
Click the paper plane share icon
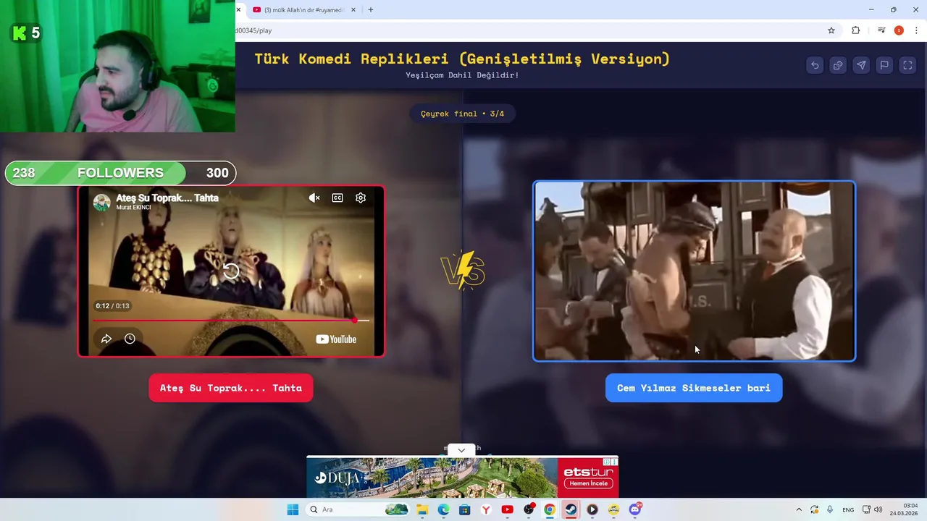point(861,65)
